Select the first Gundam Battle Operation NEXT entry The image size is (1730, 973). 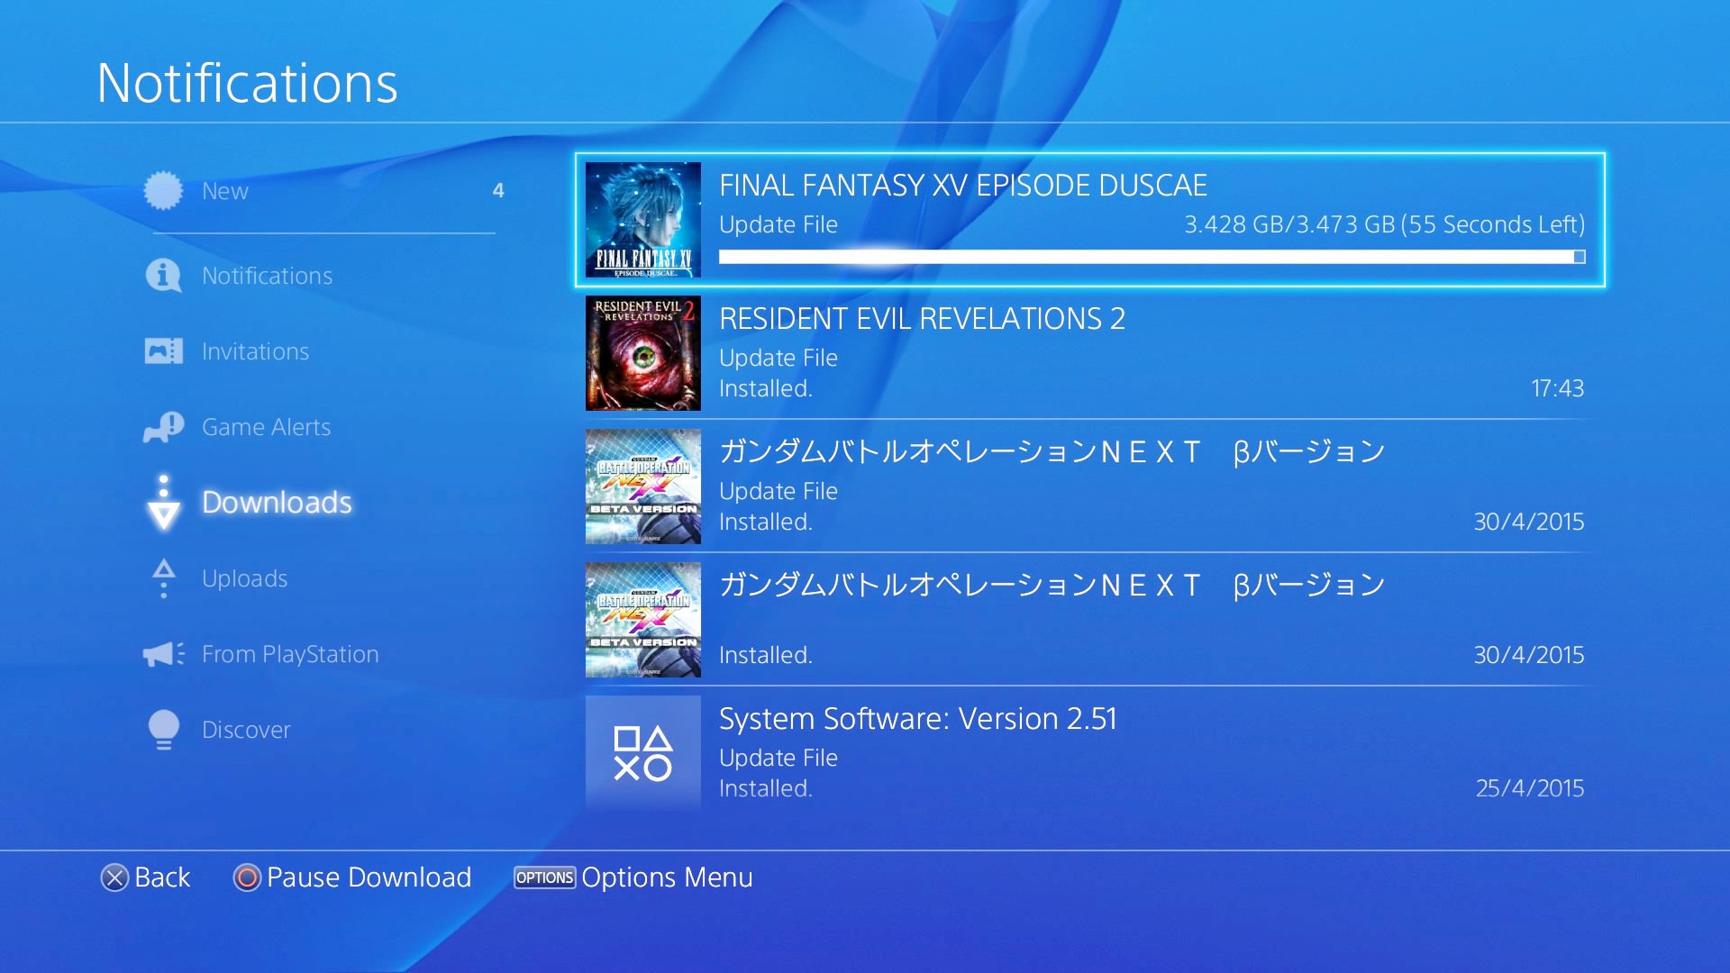point(1090,486)
